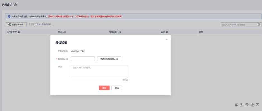Screen dimensions: 262x111
Task: Click 免费获取短信验证码 button
Action: [109, 59]
